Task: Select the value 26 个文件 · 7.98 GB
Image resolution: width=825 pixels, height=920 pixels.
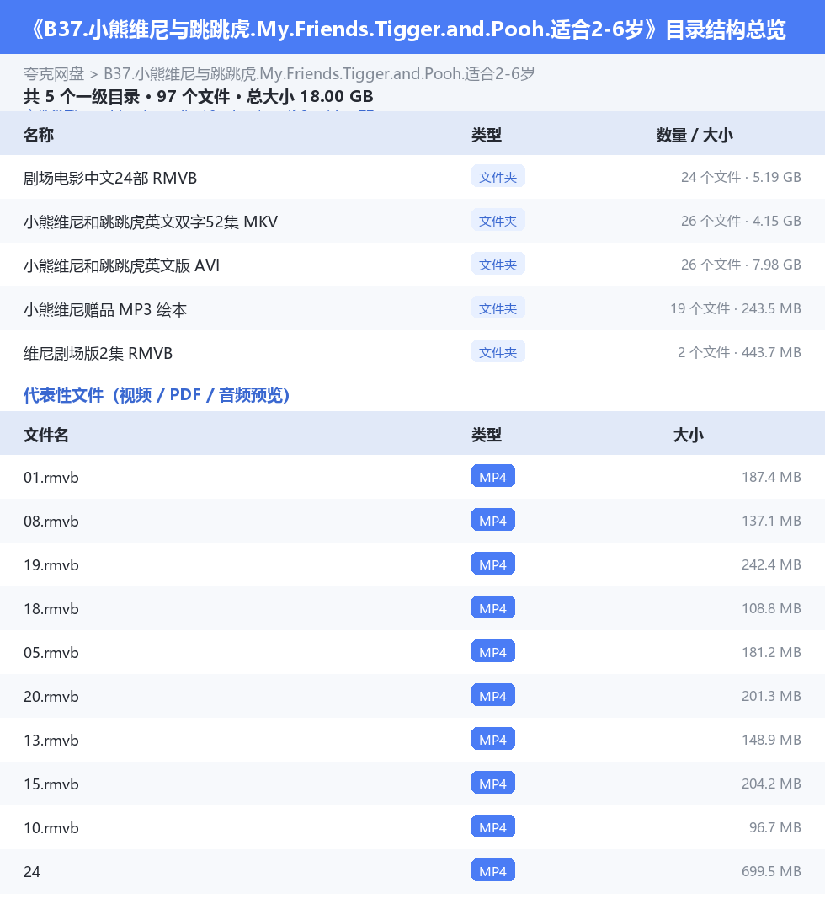Action: point(741,265)
